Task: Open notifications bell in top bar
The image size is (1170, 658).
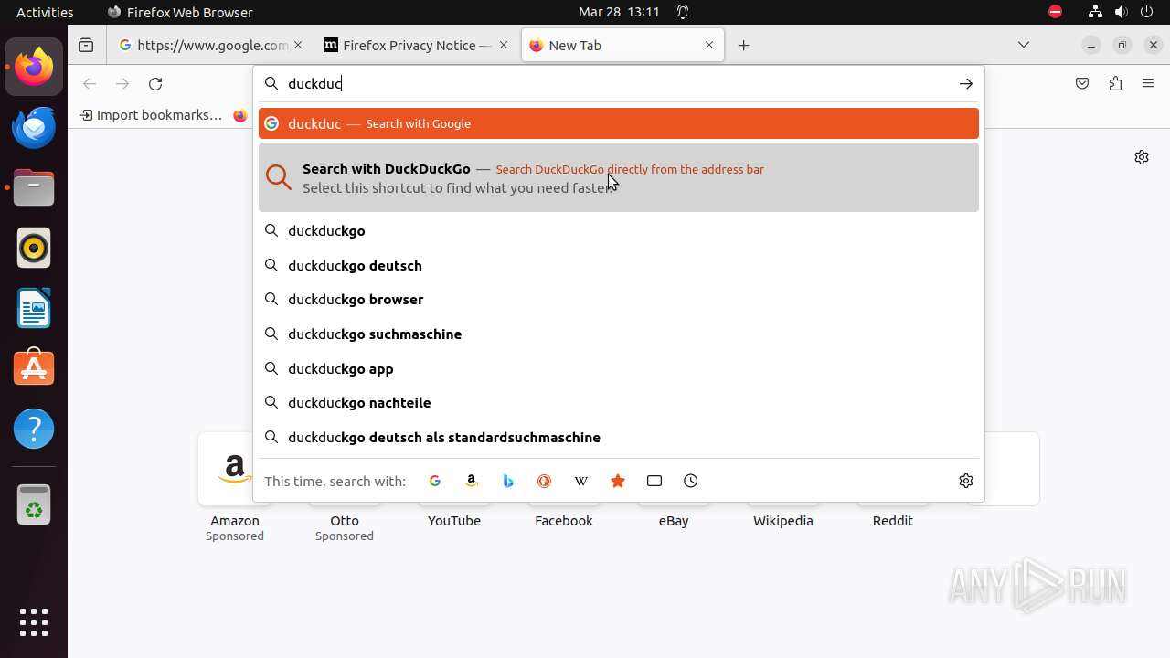Action: click(x=683, y=12)
